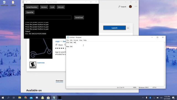177x100 pixels.
Task: Open Mail app from taskbar
Action: click(x=31, y=97)
